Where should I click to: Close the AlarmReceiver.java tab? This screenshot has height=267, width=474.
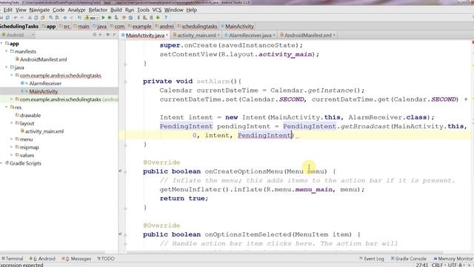pyautogui.click(x=274, y=35)
